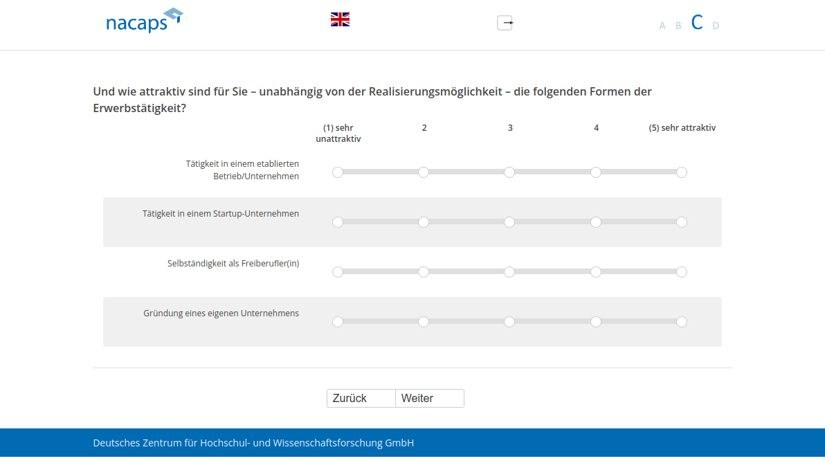Choose the large font size C
Image resolution: width=825 pixels, height=463 pixels.
tap(697, 23)
